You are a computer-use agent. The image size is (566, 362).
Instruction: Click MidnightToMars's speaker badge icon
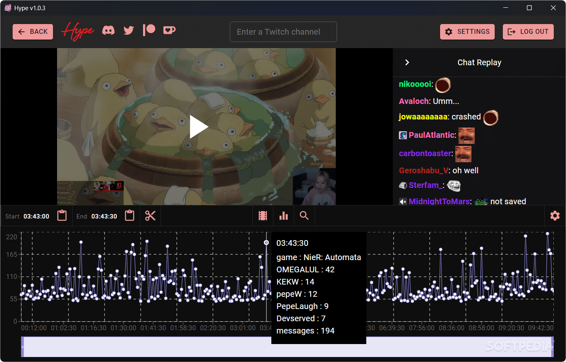tap(403, 202)
